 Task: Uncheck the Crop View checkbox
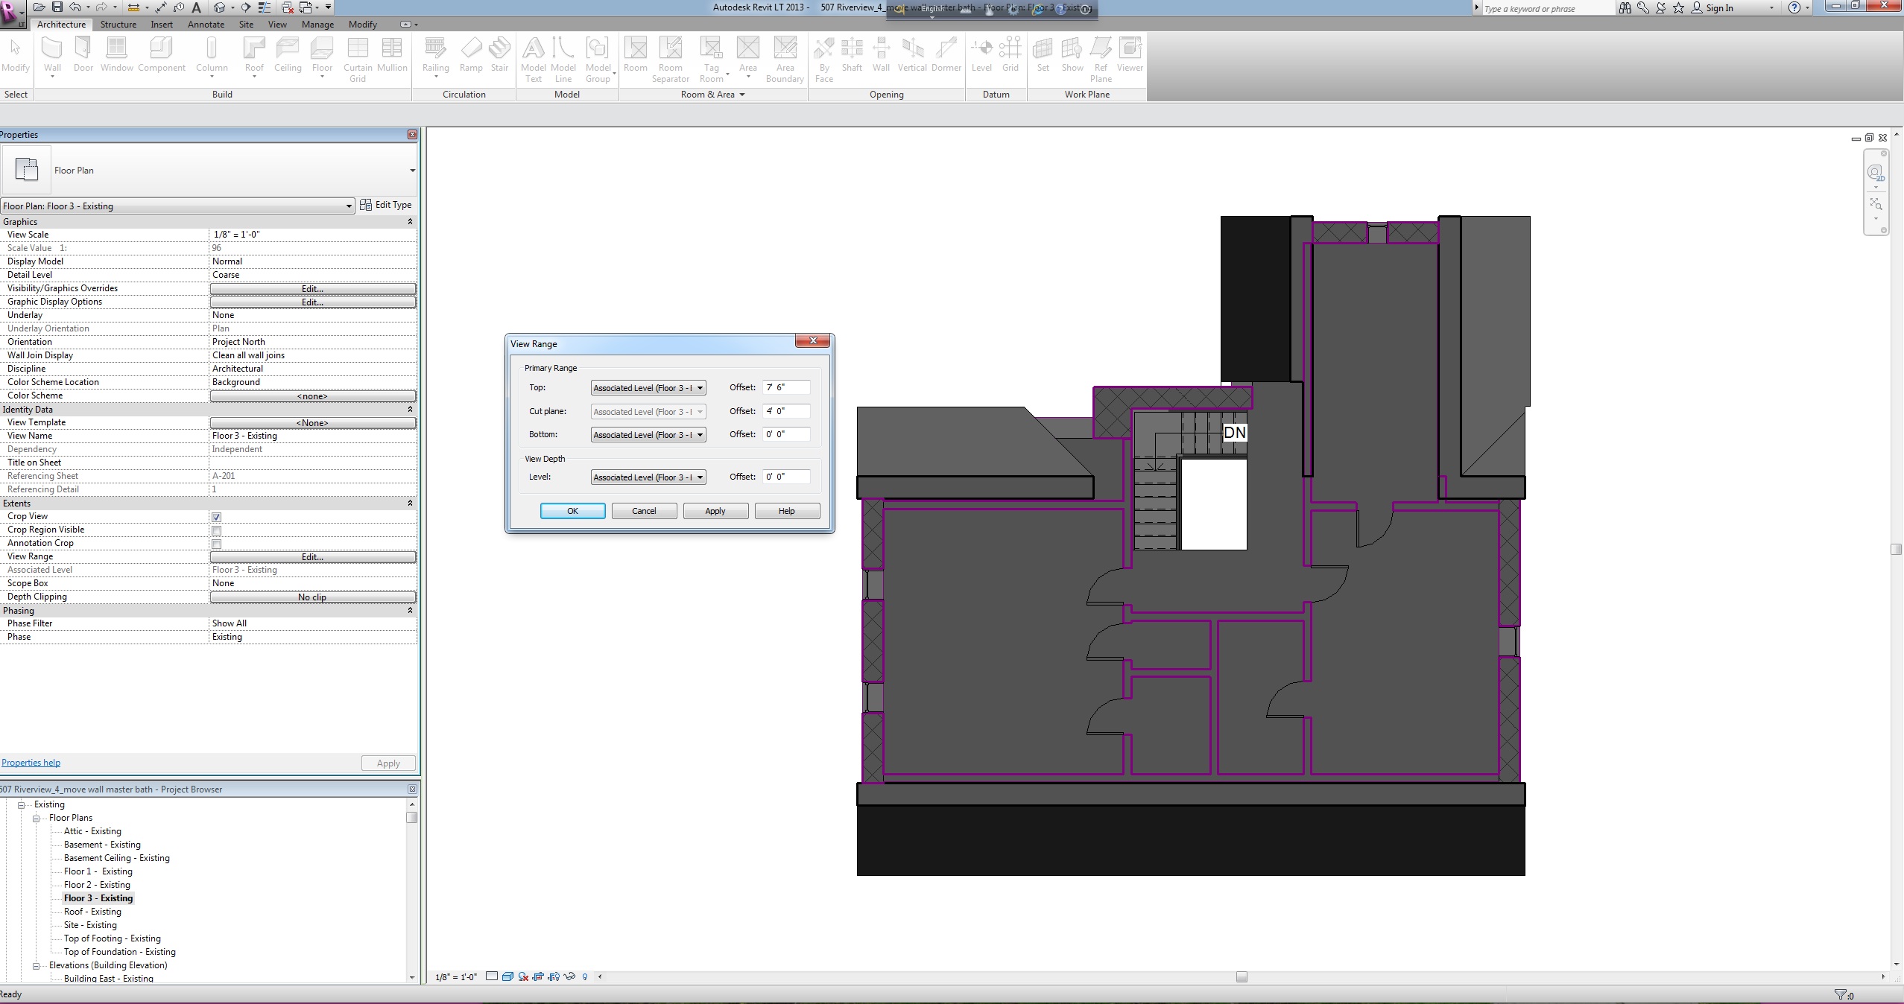coord(217,517)
